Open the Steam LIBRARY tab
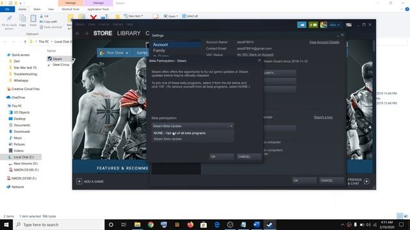This screenshot has height=230, width=410. click(x=129, y=33)
